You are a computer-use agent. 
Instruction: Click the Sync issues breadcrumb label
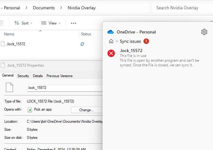pyautogui.click(x=130, y=41)
